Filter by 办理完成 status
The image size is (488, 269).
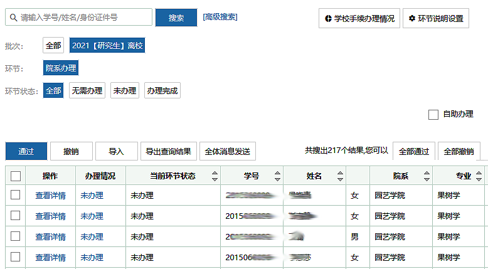pyautogui.click(x=162, y=90)
